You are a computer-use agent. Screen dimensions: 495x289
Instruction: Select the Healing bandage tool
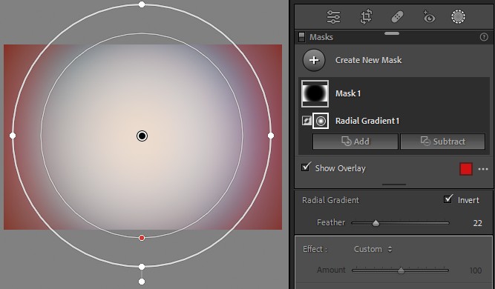pos(397,17)
